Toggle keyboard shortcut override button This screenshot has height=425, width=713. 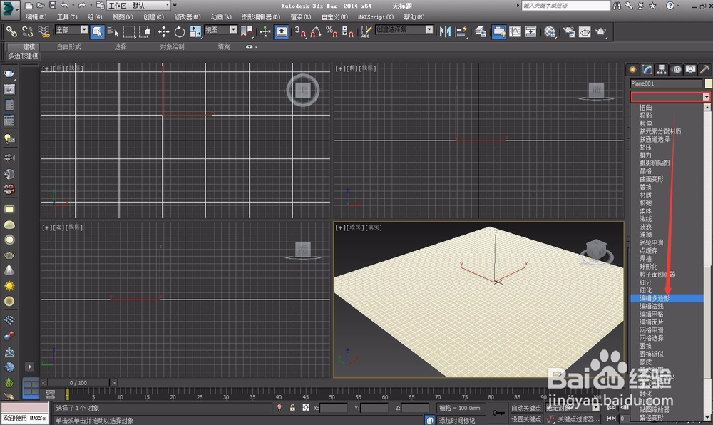(x=282, y=31)
